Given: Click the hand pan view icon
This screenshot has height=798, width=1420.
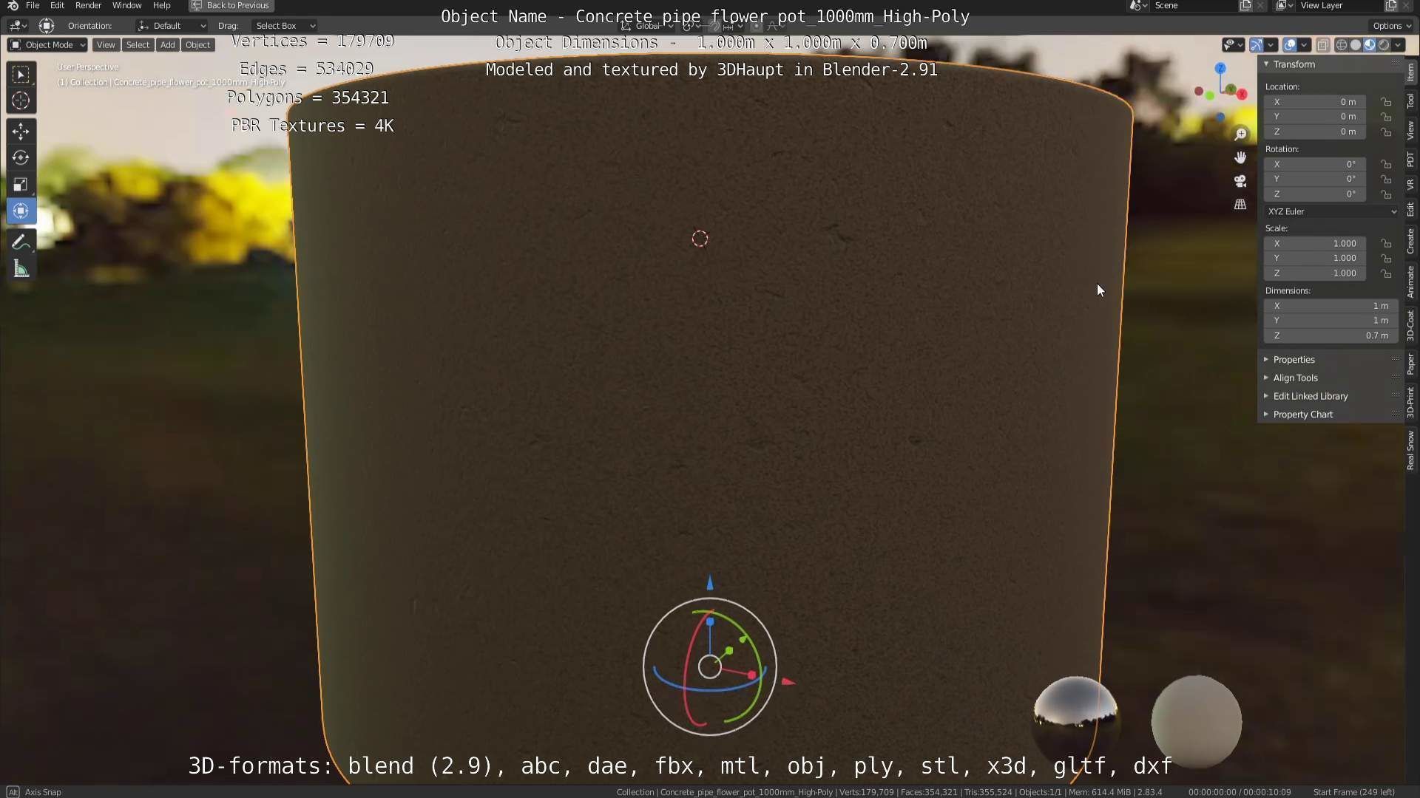Looking at the screenshot, I should (x=1240, y=157).
